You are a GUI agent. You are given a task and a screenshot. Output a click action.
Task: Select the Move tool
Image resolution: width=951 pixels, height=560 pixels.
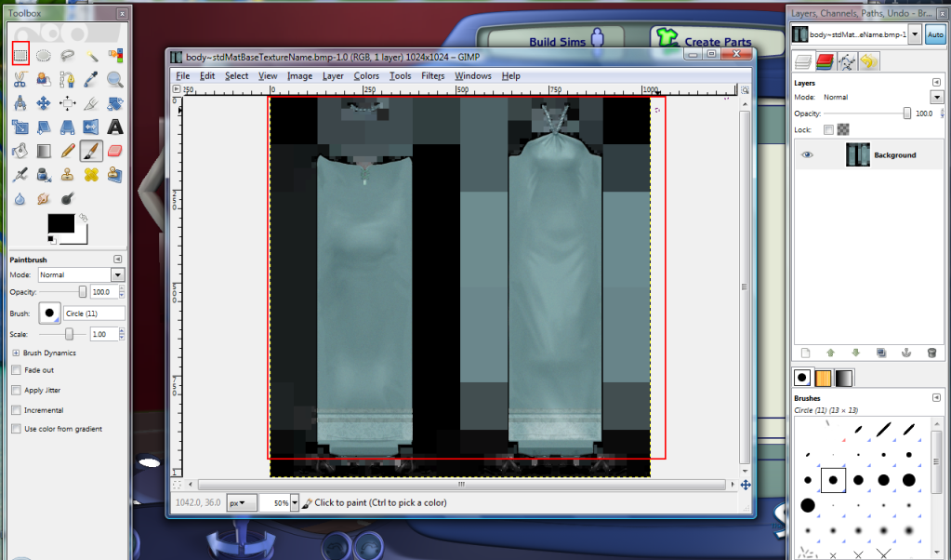point(43,103)
